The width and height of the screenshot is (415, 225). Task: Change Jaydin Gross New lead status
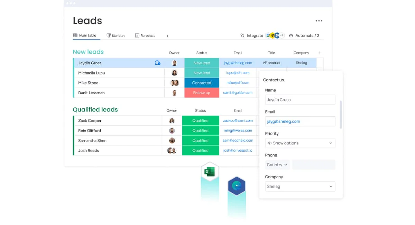click(x=202, y=63)
